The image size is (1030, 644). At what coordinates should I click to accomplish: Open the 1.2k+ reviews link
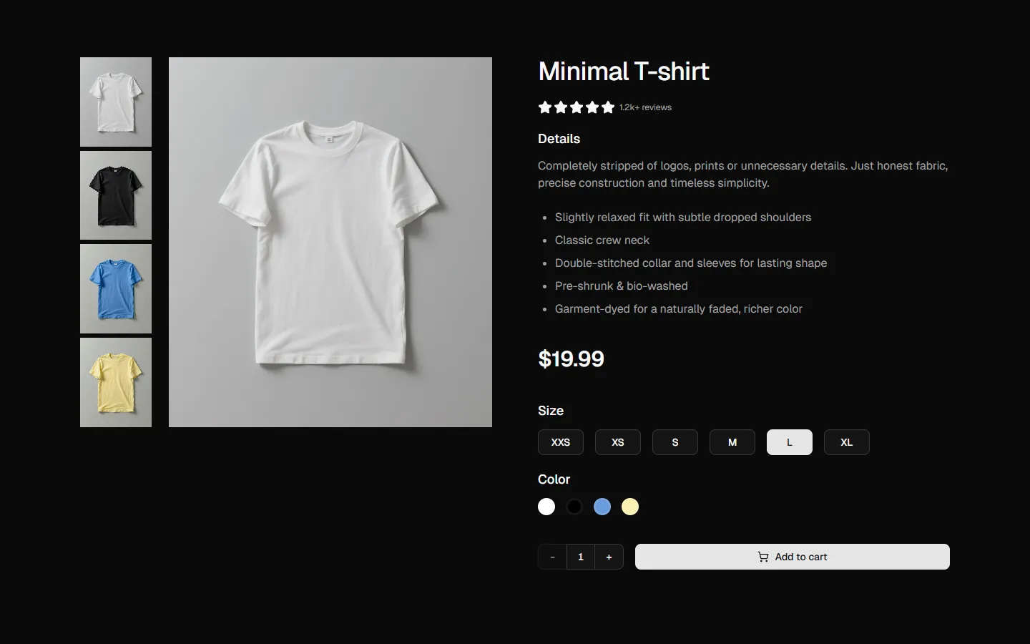coord(644,107)
